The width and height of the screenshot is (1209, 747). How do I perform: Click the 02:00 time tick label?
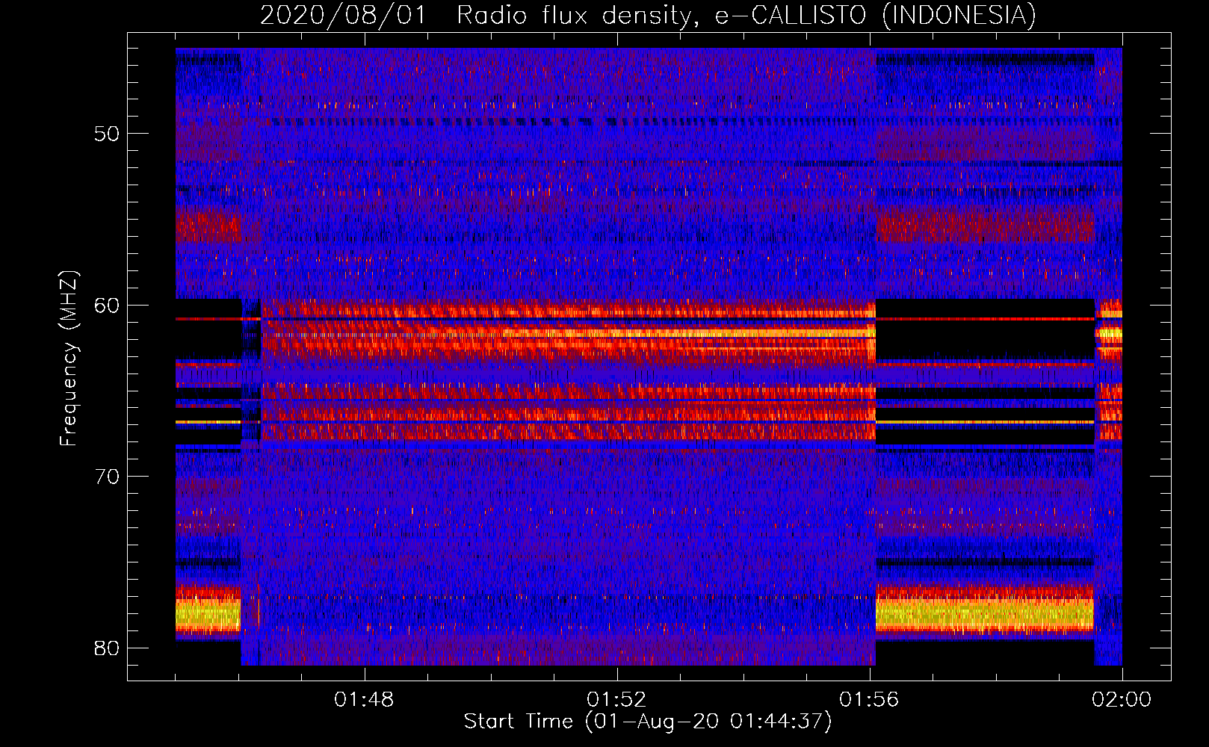tap(1122, 700)
